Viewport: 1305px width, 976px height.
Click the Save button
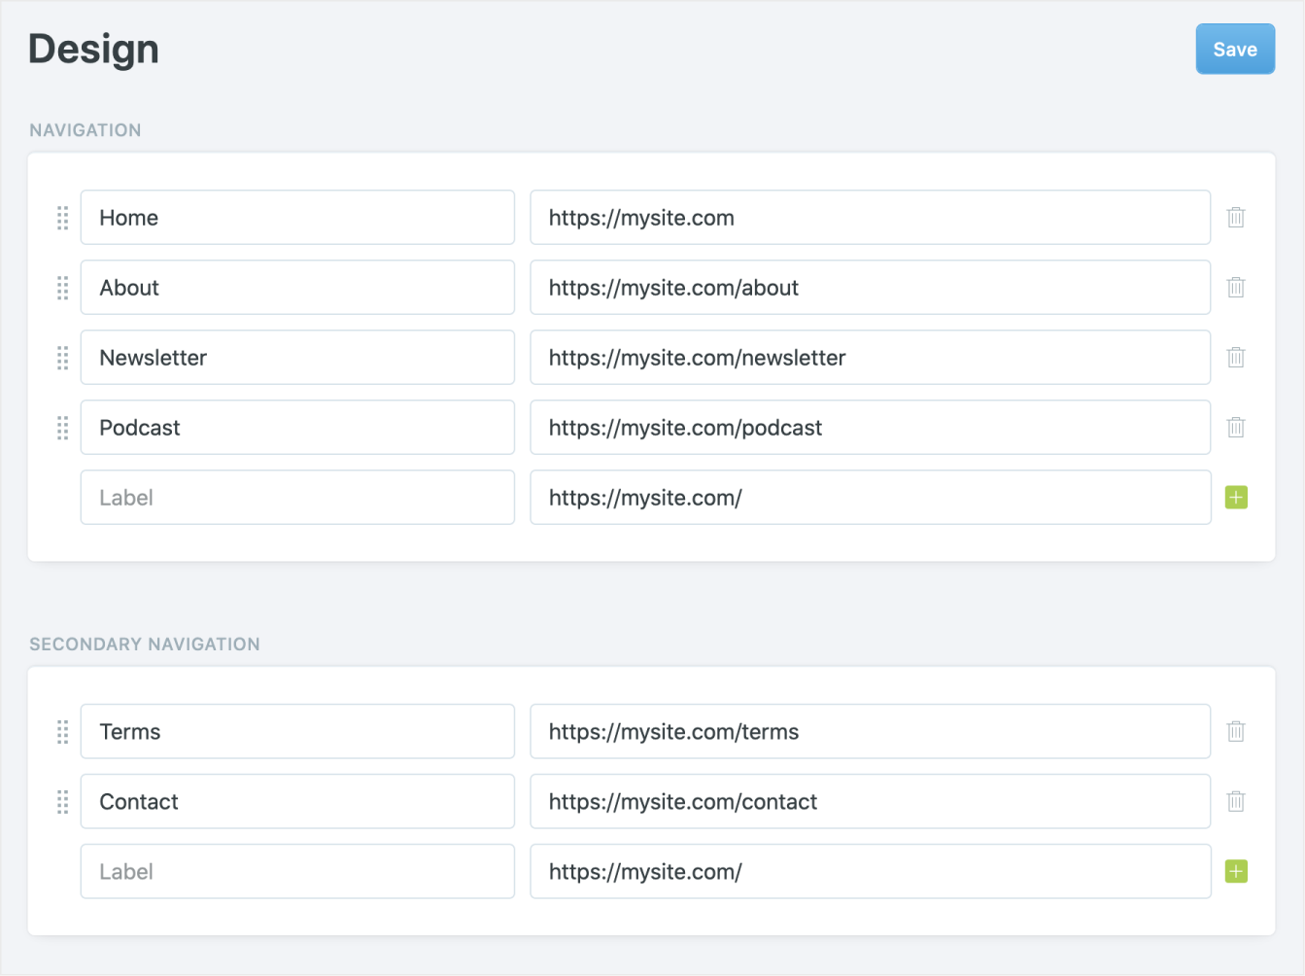(x=1235, y=49)
